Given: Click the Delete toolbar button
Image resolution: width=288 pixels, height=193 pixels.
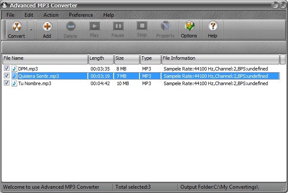Looking at the screenshot, I should click(x=71, y=30).
